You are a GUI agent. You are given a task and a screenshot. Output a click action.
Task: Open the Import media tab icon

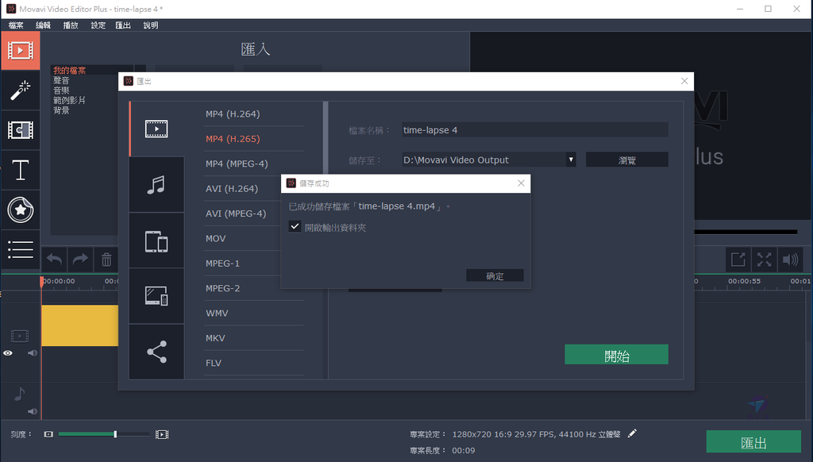(x=20, y=50)
